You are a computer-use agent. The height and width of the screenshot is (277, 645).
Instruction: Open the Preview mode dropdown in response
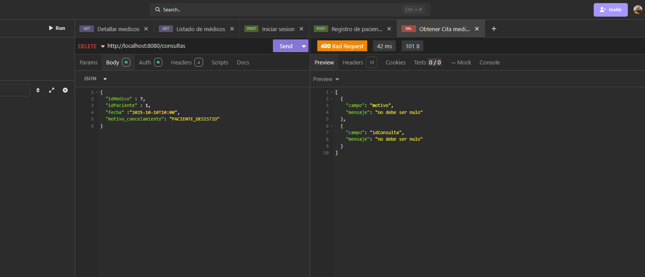[x=326, y=79]
